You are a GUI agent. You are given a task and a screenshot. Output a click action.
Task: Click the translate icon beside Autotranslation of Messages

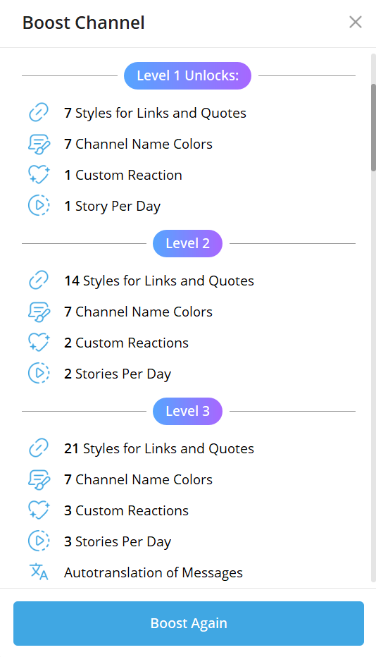(39, 572)
